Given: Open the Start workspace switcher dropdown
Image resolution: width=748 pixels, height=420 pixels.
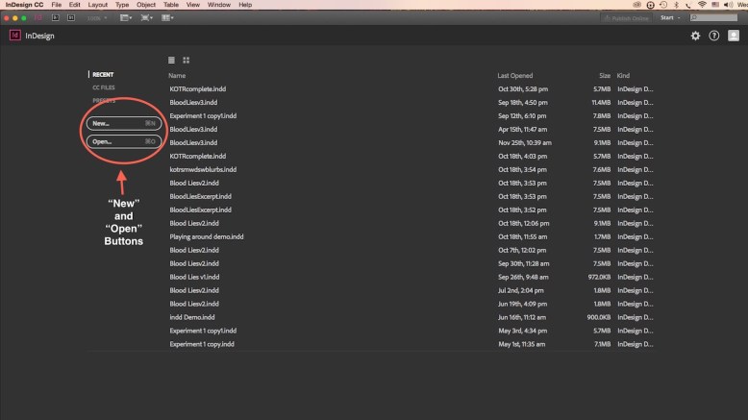Looking at the screenshot, I should tap(671, 17).
